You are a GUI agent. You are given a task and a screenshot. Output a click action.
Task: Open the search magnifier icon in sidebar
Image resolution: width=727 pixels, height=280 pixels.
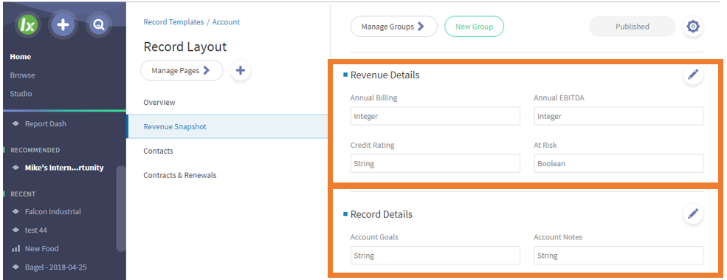coord(98,24)
